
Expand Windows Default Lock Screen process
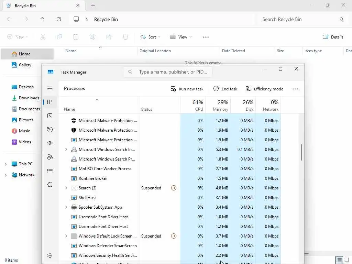(x=66, y=236)
